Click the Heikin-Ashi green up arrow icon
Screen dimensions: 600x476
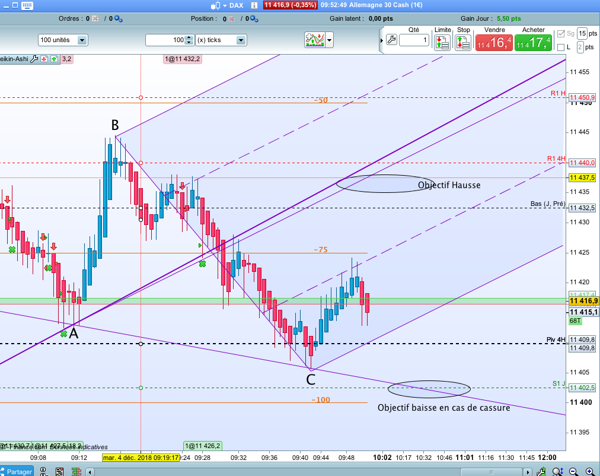coord(54,59)
